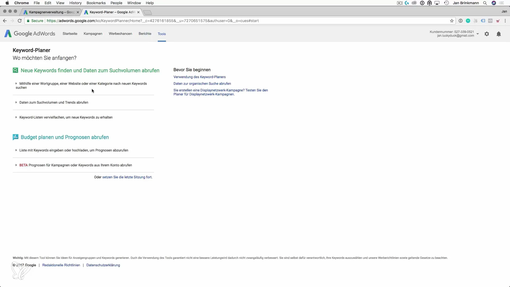Image resolution: width=510 pixels, height=287 pixels.
Task: Click the Siri icon in the menu bar
Action: [x=494, y=3]
